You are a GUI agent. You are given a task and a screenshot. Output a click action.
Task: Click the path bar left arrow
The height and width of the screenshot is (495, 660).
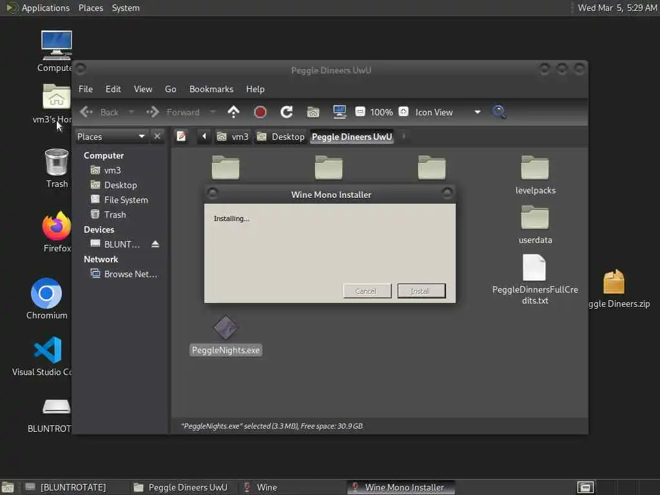204,137
